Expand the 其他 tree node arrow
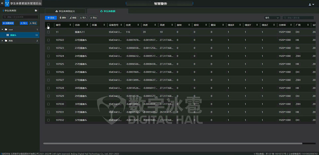 pyautogui.click(x=2, y=41)
